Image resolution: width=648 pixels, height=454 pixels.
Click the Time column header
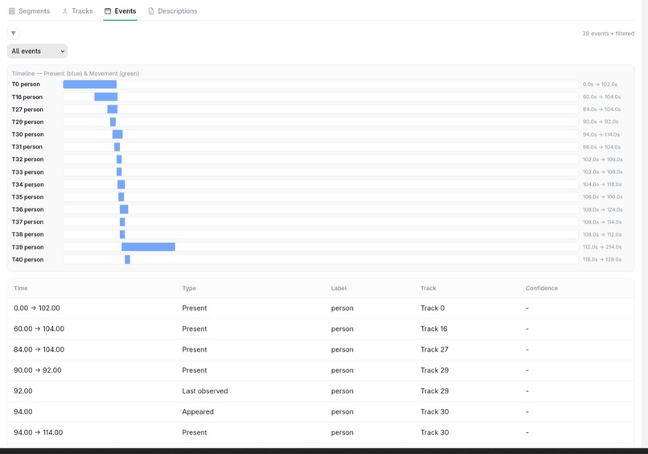click(21, 288)
